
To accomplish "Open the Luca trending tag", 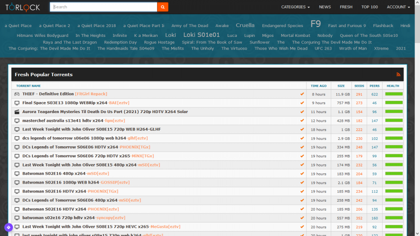I will (232, 36).
